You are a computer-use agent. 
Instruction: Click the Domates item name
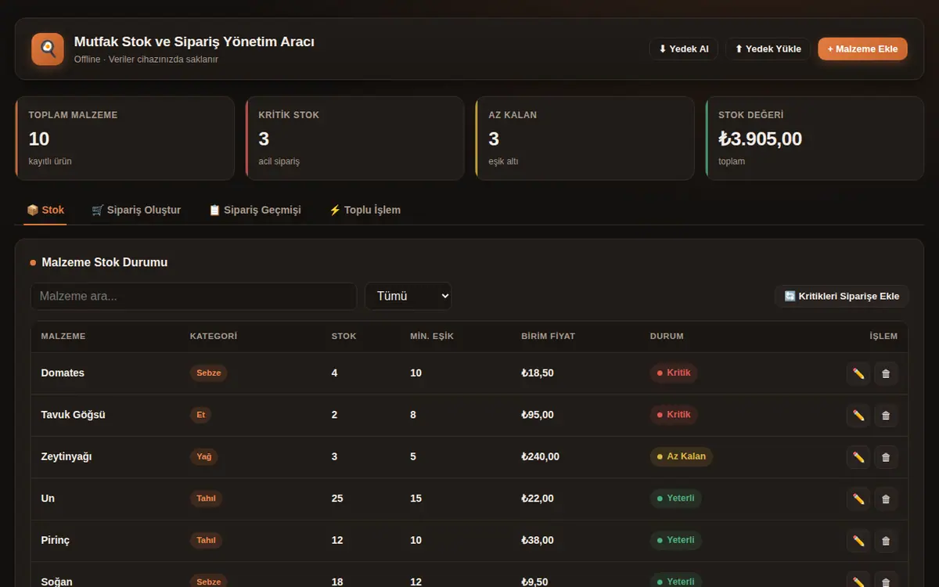point(63,373)
